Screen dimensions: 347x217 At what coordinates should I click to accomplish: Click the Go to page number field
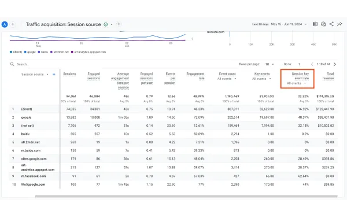pyautogui.click(x=299, y=64)
